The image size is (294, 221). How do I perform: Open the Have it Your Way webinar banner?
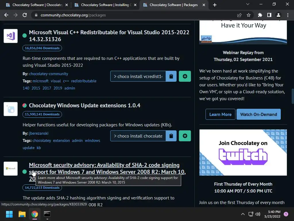pos(243,32)
